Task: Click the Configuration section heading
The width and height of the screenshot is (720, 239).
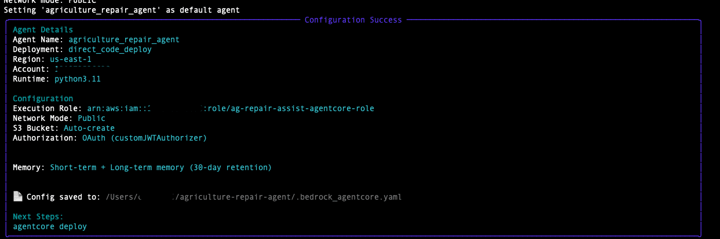Action: click(43, 98)
